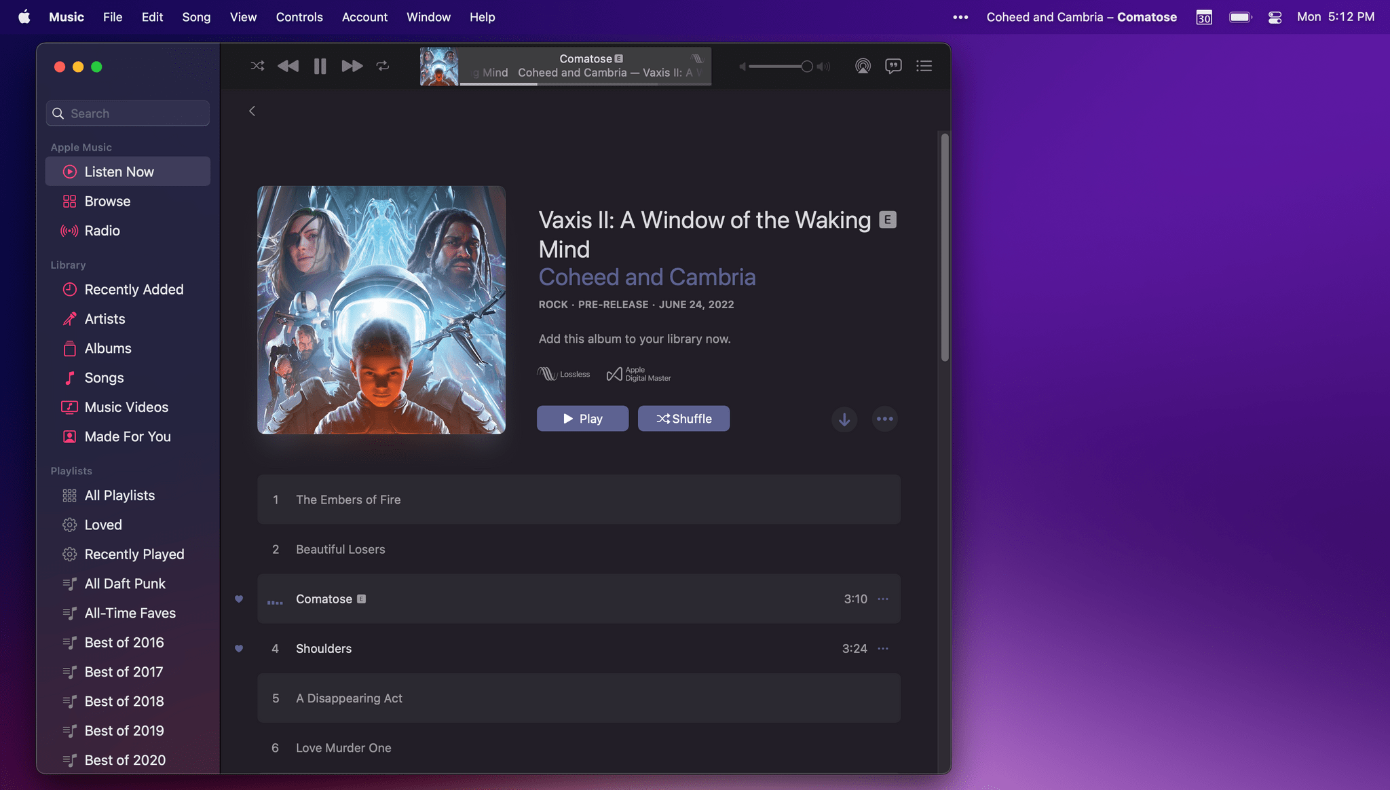Expand the album more options menu

pos(884,418)
